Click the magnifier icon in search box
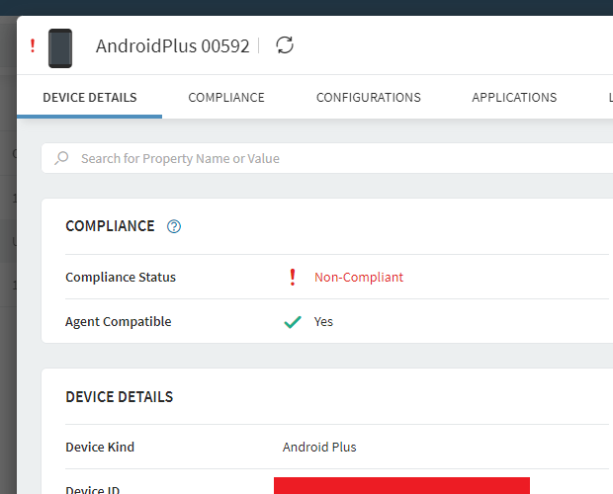Screen dimensions: 613x494 62,158
